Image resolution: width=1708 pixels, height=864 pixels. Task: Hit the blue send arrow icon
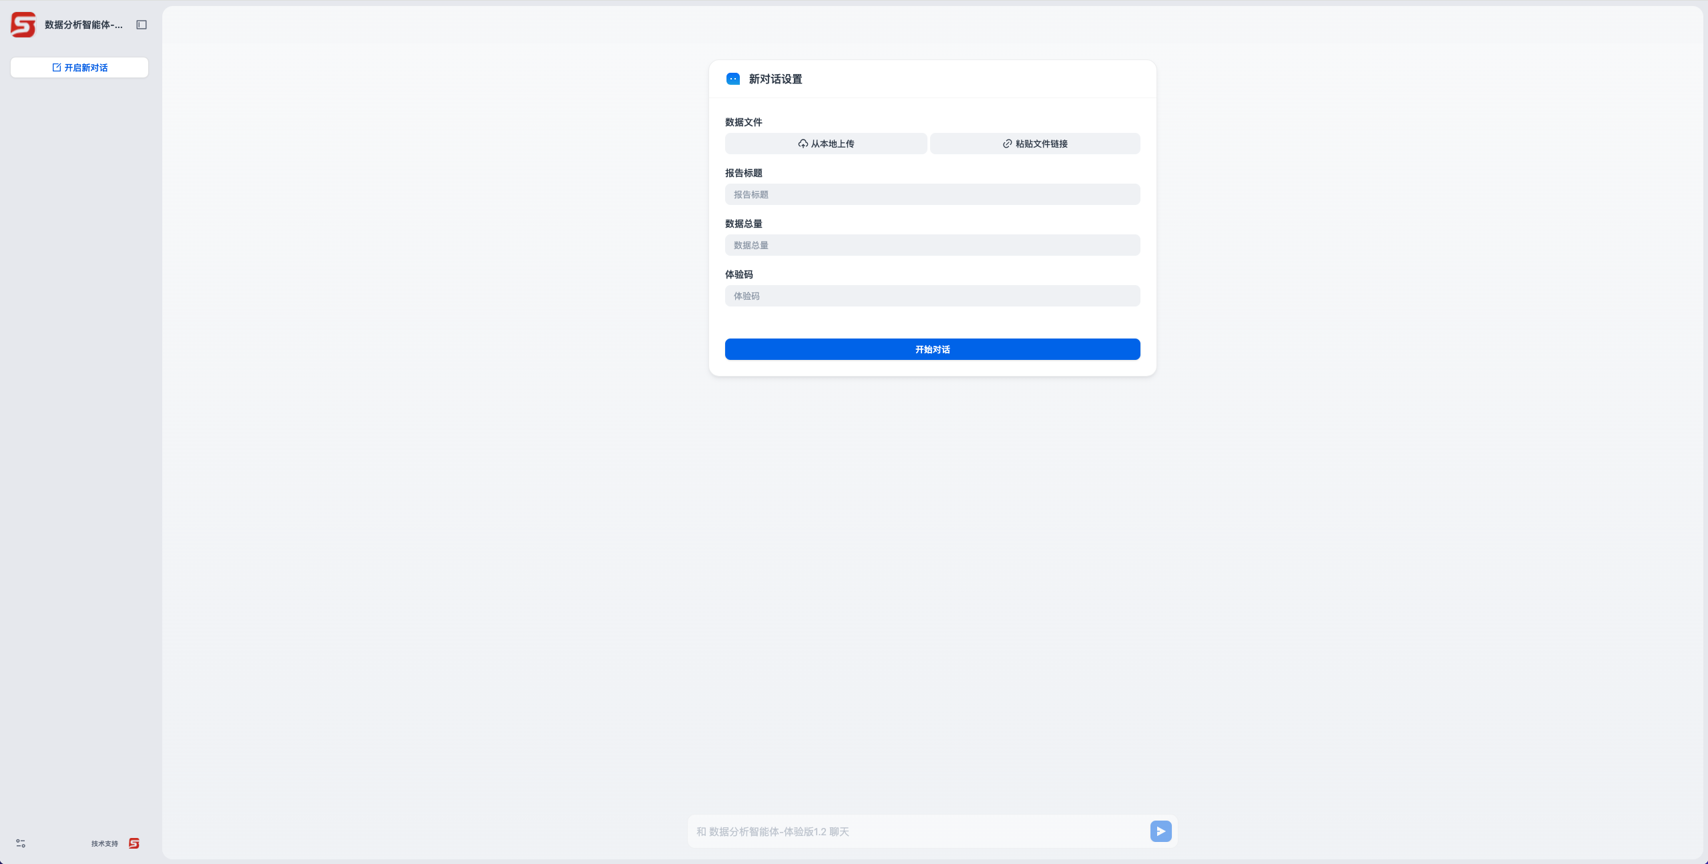pyautogui.click(x=1160, y=831)
